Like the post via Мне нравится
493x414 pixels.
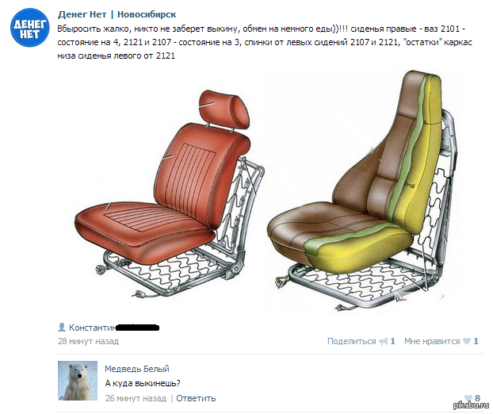tap(432, 341)
